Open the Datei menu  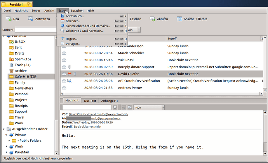click(7, 10)
